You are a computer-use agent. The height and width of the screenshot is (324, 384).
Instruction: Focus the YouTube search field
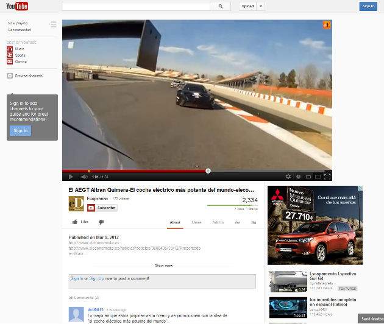click(136, 6)
